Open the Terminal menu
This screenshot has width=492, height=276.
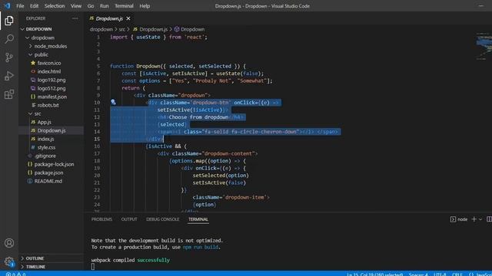click(x=124, y=6)
